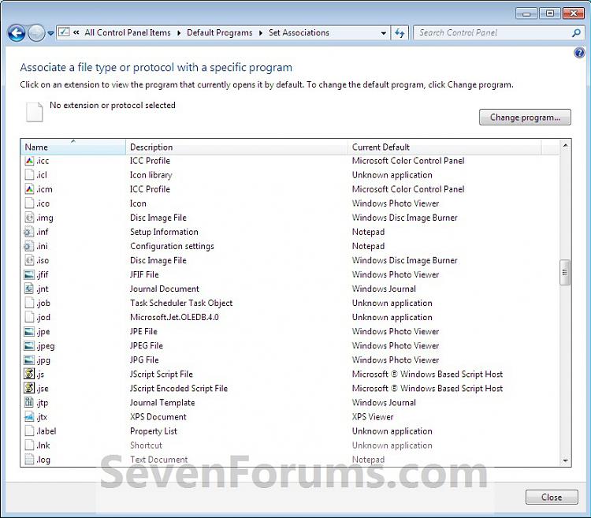591x518 pixels.
Task: Click the .iso disc image icon
Action: point(29,260)
